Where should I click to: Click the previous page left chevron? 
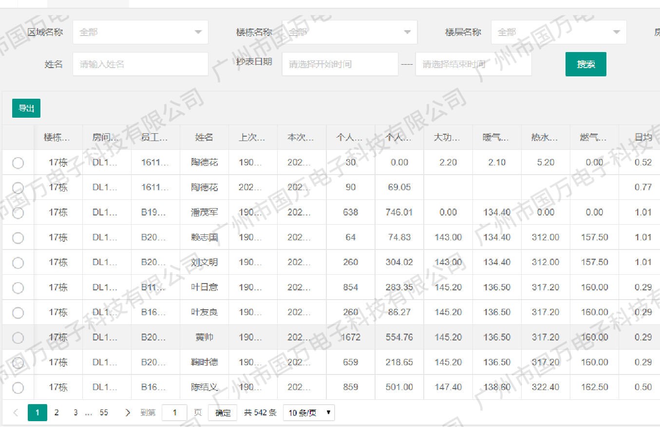pyautogui.click(x=16, y=412)
